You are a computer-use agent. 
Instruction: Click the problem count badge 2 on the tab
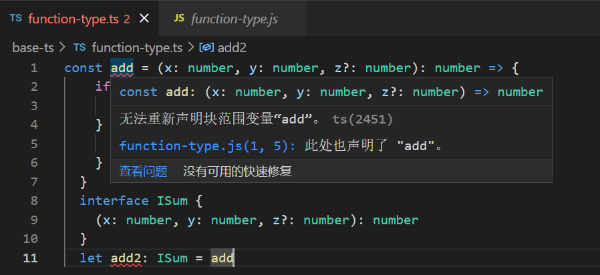point(126,19)
